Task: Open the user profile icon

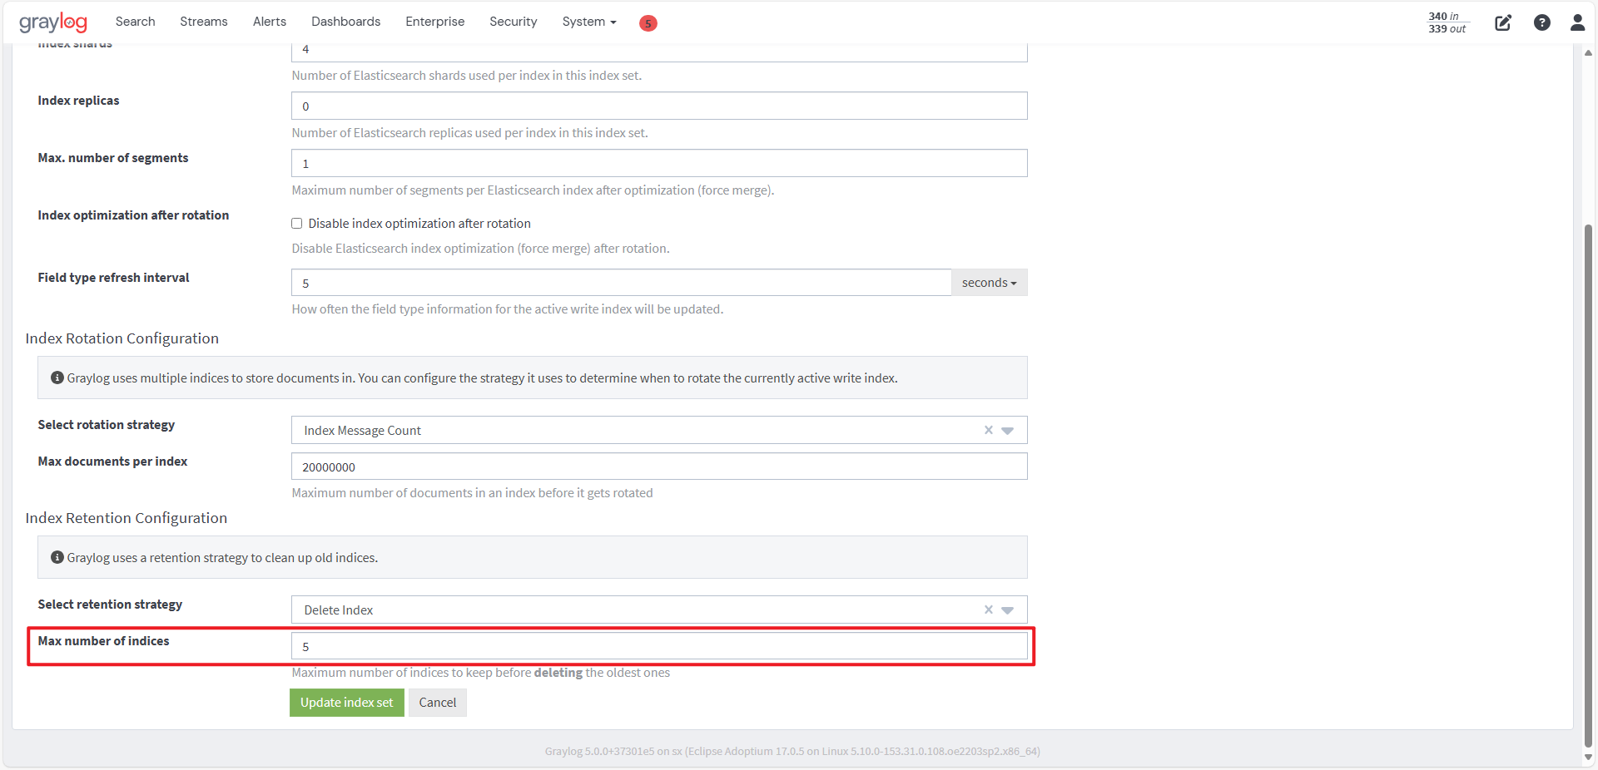Action: click(1577, 22)
